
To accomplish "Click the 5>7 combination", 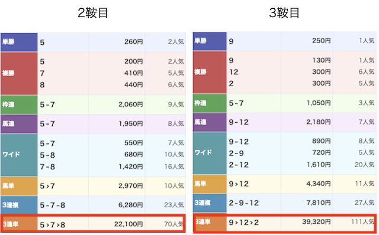I will (47, 186).
